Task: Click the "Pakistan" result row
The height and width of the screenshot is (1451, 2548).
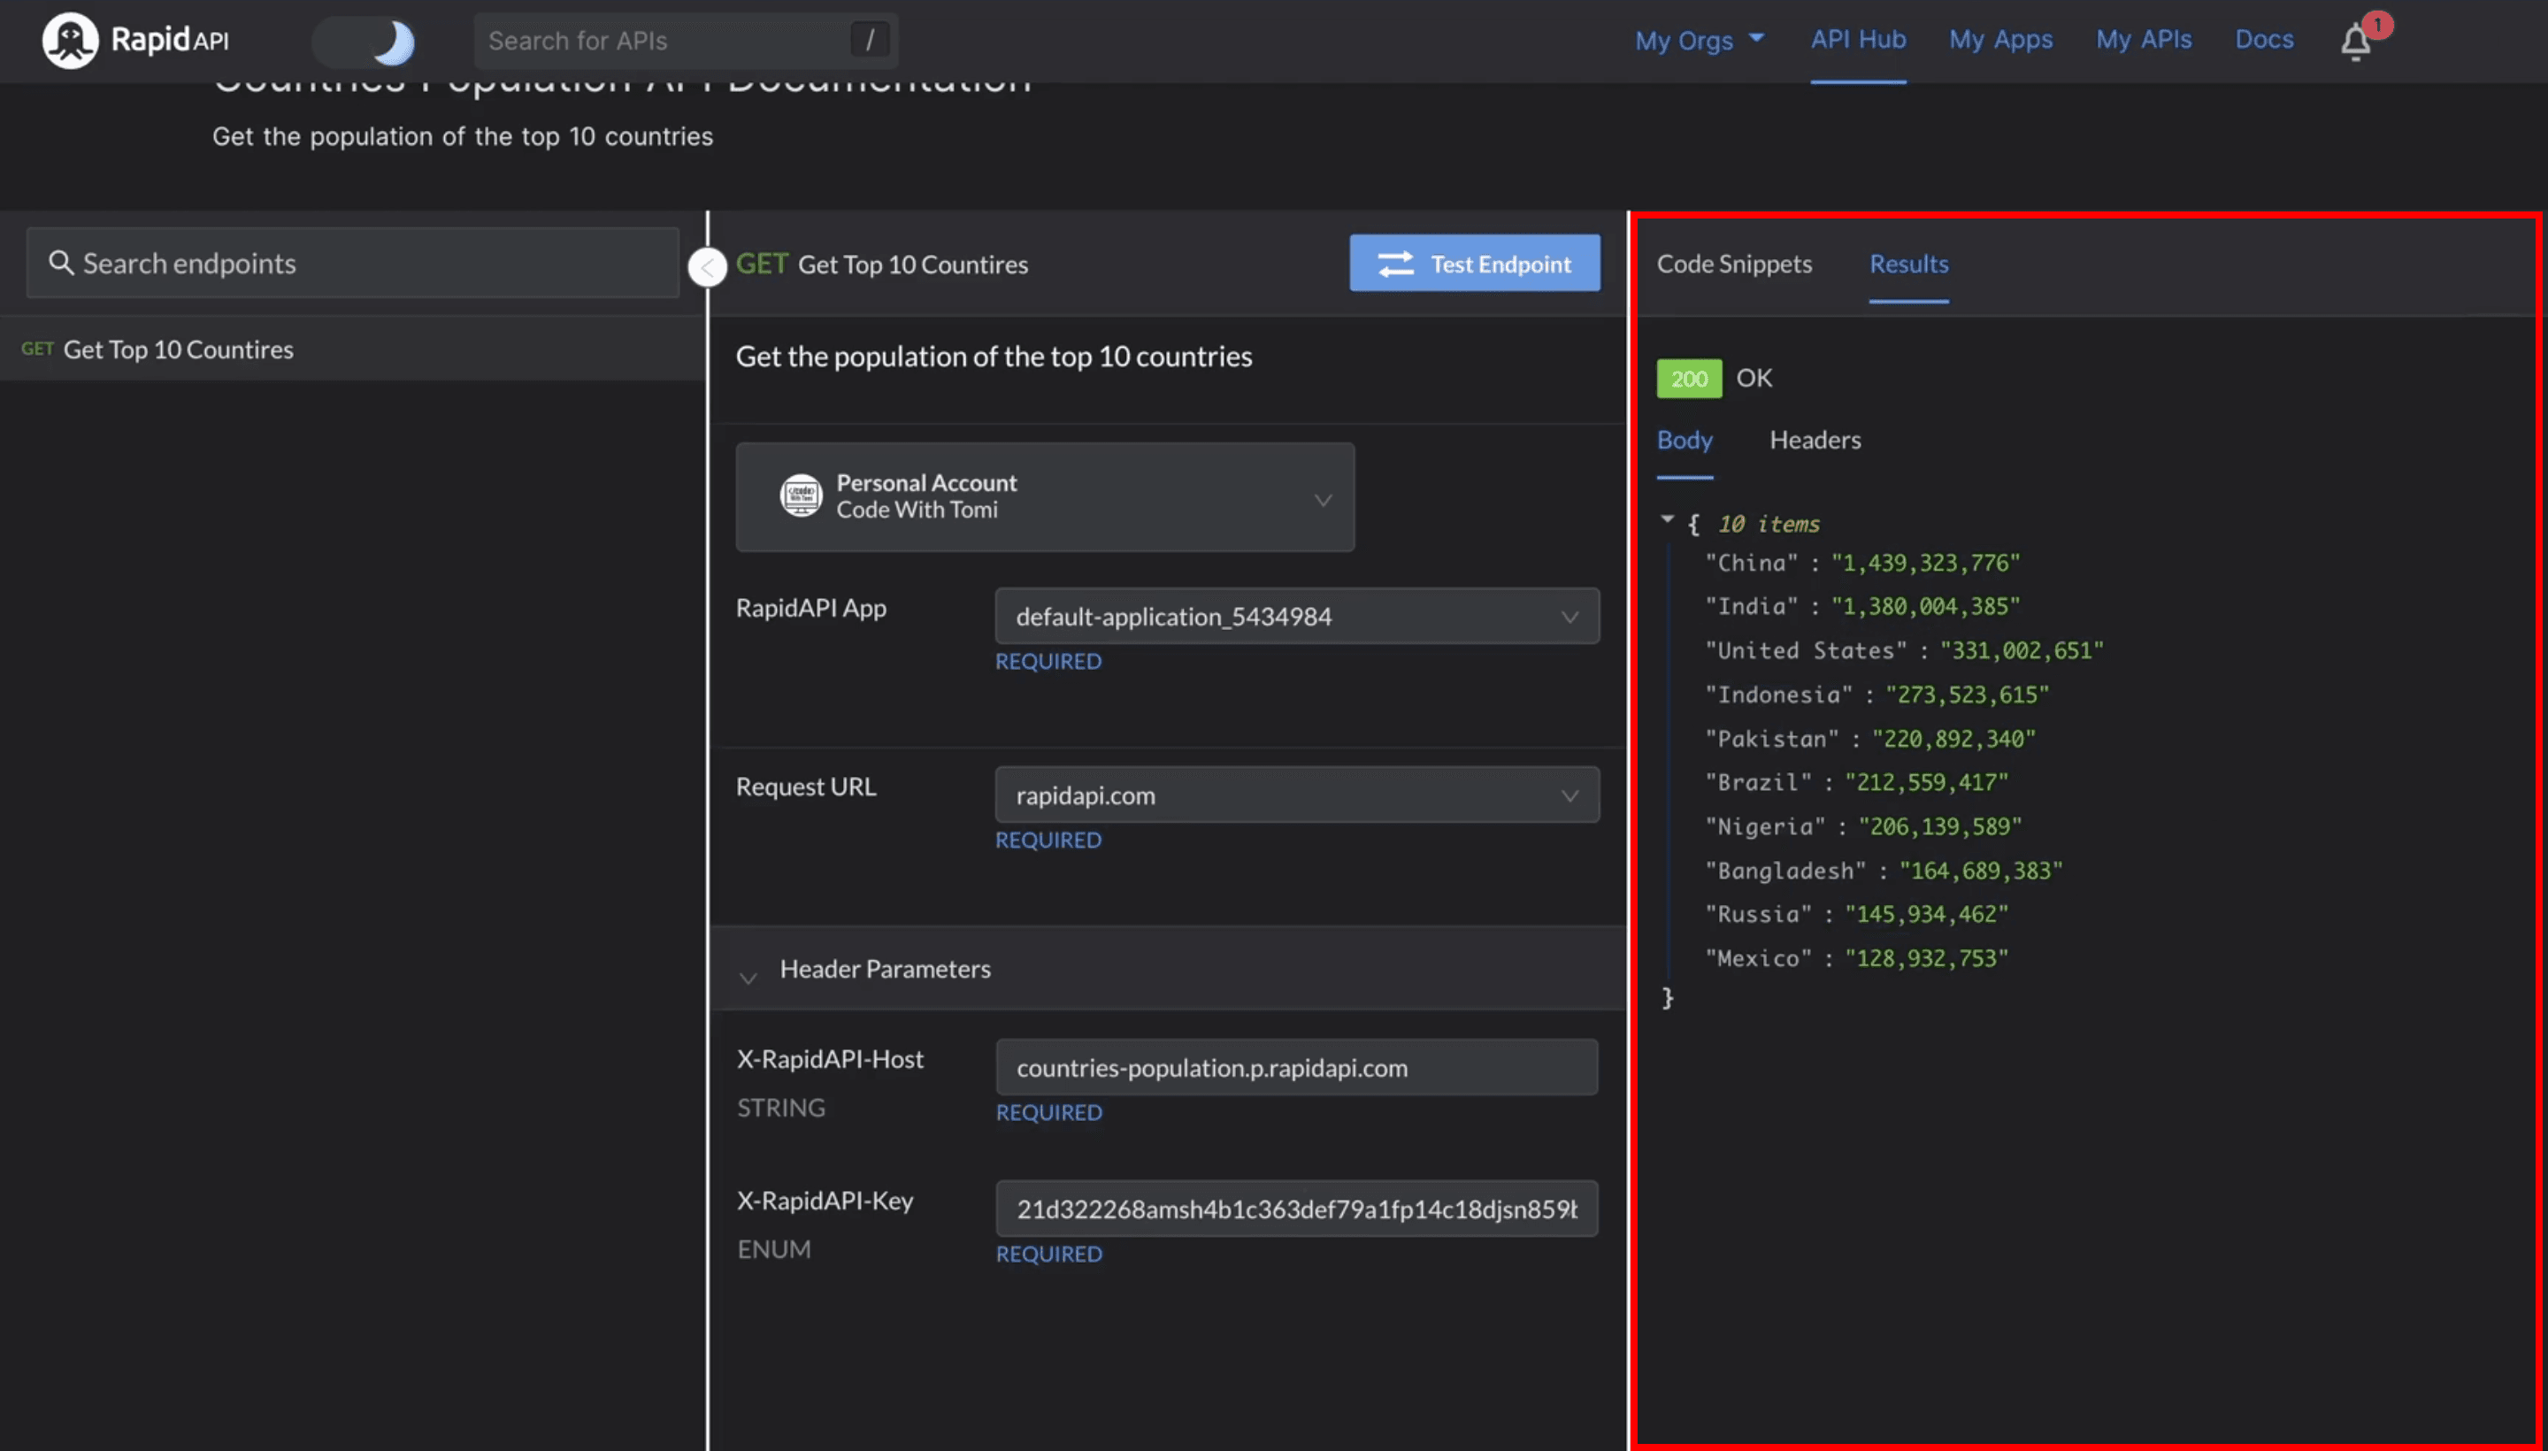Action: [1869, 739]
